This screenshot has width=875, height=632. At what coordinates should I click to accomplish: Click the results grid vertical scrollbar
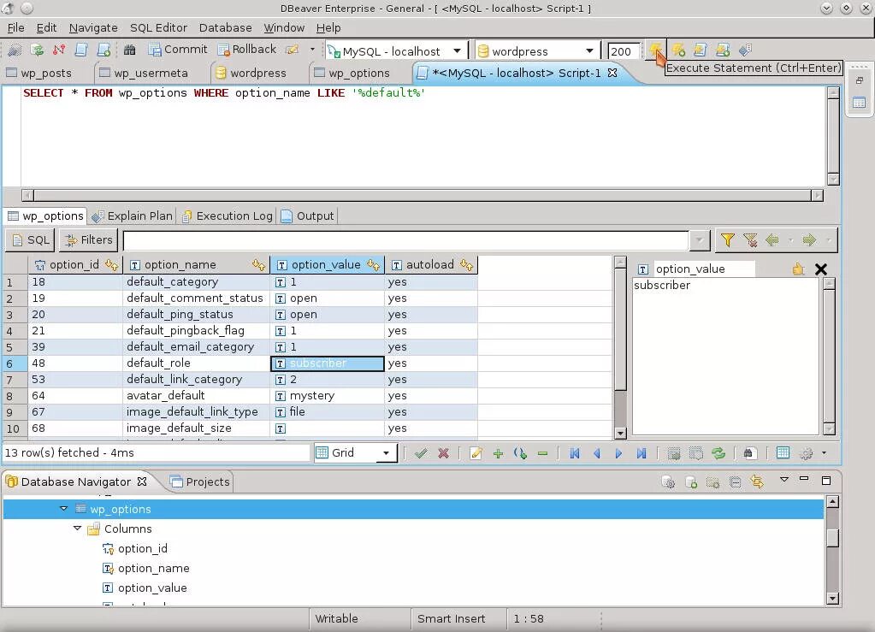tap(620, 347)
